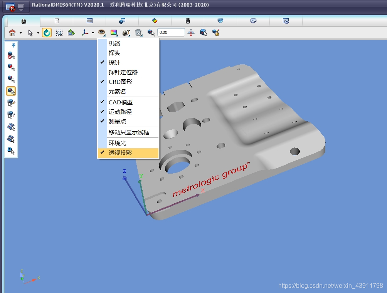Viewport: 387px width, 293px height.
Task: Click the cube pick cursor icon beside 0.00
Action: [x=151, y=33]
